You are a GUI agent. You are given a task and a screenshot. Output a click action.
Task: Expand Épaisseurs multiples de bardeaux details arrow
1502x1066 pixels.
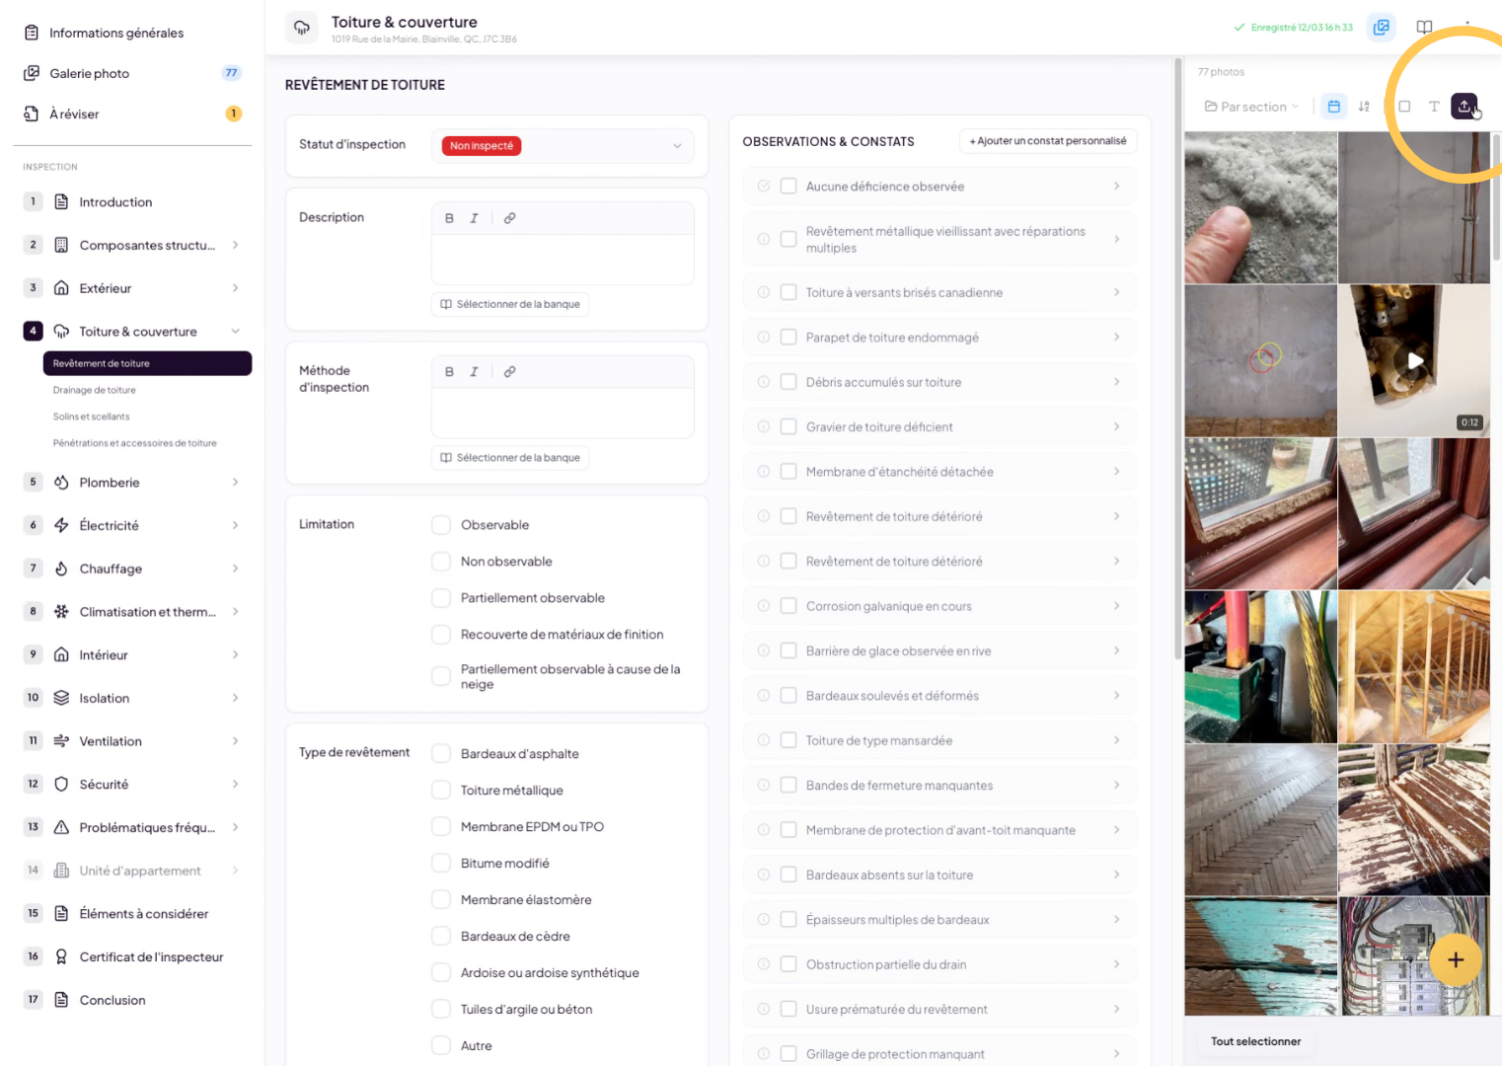pos(1116,920)
